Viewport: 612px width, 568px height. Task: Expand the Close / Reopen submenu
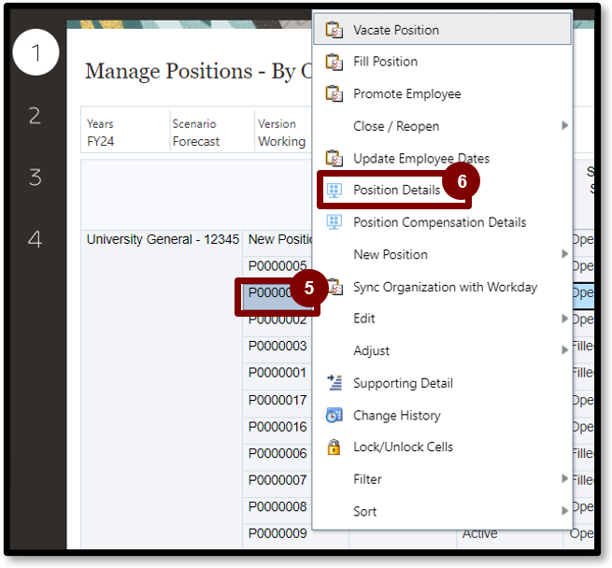tap(563, 126)
